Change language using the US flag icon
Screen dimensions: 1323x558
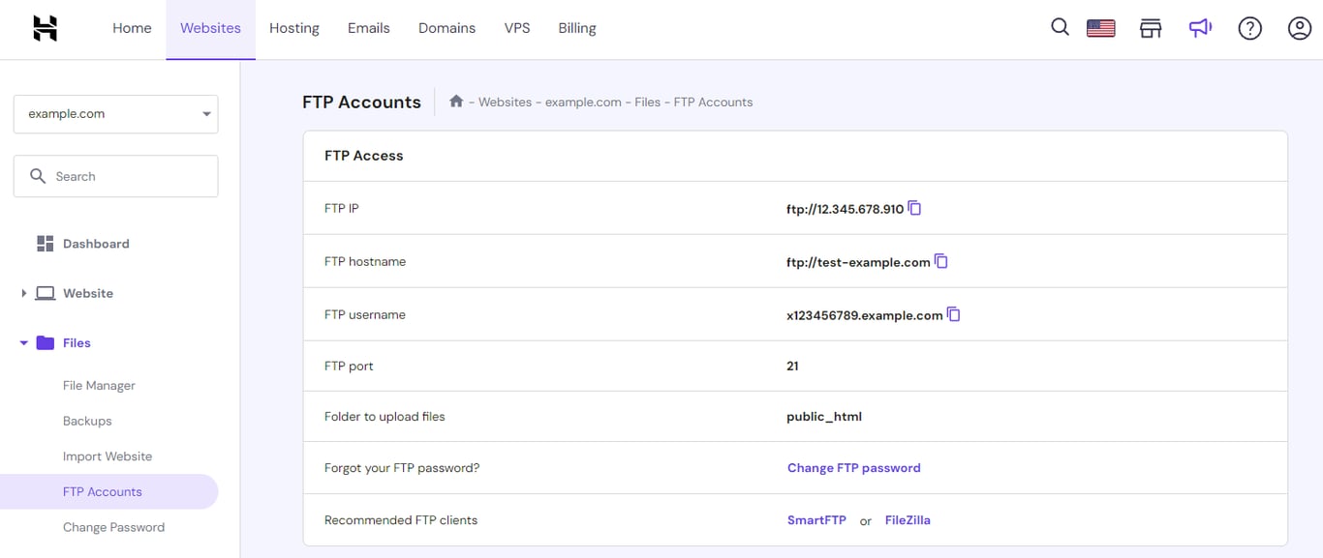click(x=1101, y=28)
